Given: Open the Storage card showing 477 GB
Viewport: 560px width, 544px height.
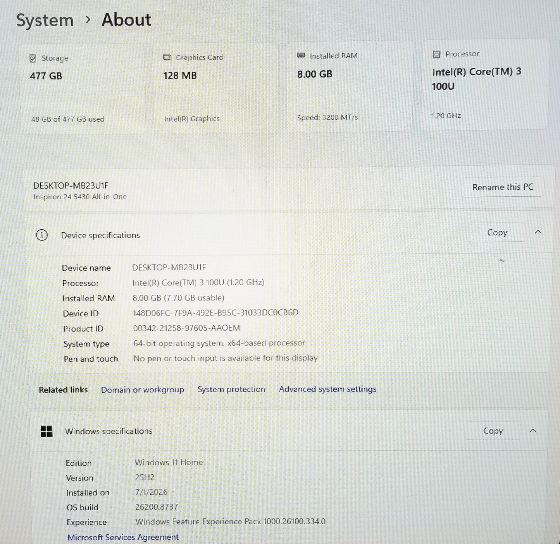Looking at the screenshot, I should (x=83, y=89).
